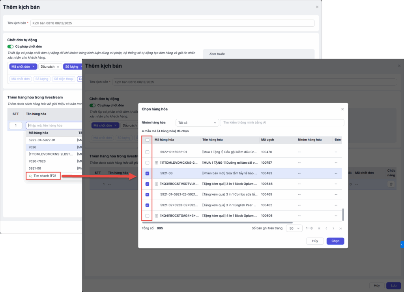Expand the KQ3I1BOCSTVSDTVLK product row
This screenshot has width=404, height=292.
pos(156,184)
